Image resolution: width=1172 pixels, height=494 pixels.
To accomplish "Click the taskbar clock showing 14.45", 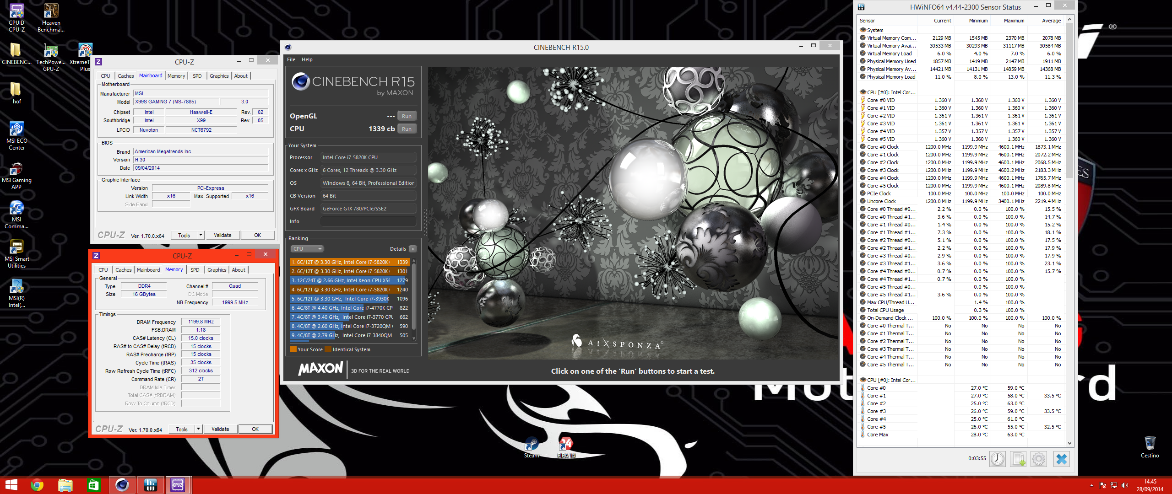I will (x=1150, y=485).
